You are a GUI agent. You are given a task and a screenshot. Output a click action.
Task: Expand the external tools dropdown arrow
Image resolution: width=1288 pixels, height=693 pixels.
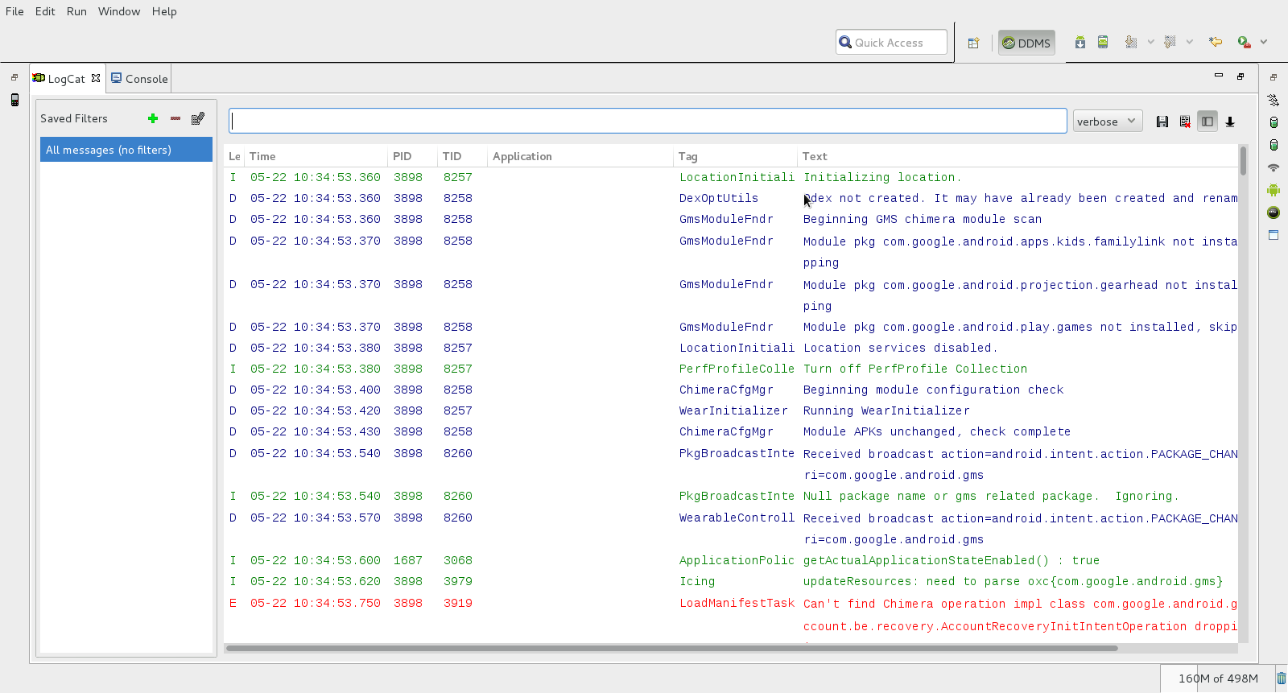click(x=1264, y=42)
